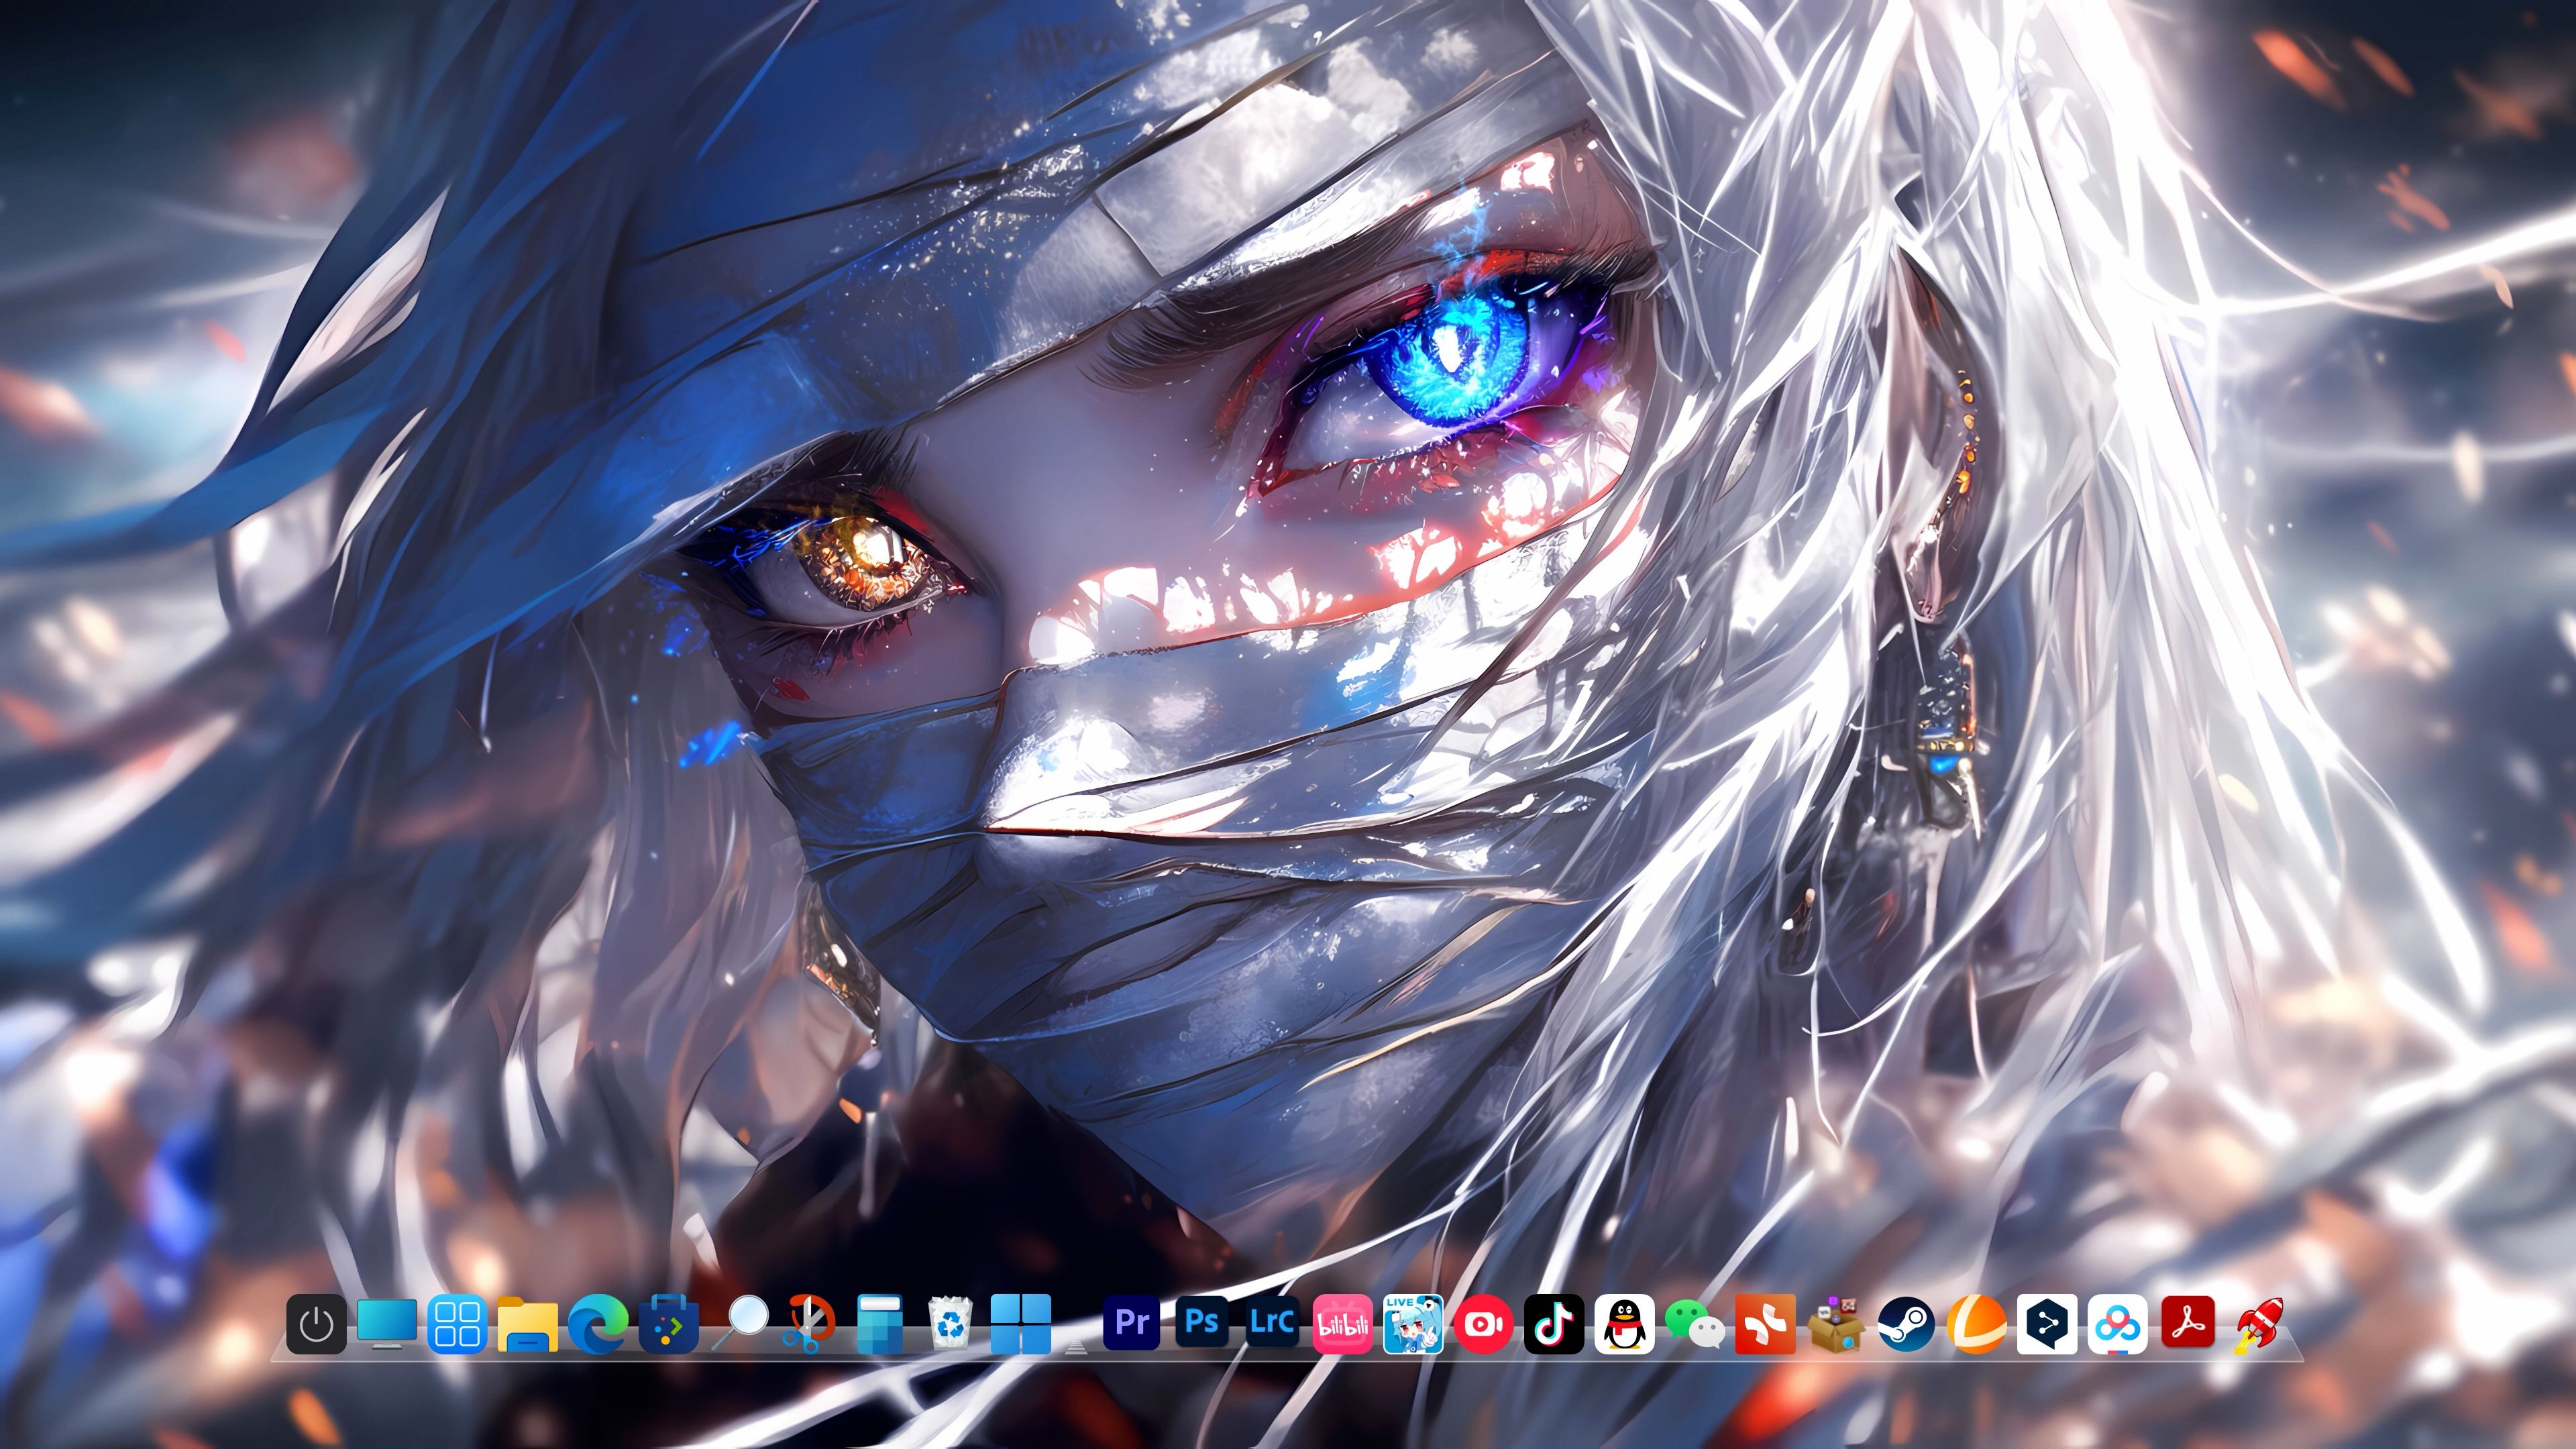
Task: Open QQ penguin messenger
Action: click(x=1624, y=1324)
